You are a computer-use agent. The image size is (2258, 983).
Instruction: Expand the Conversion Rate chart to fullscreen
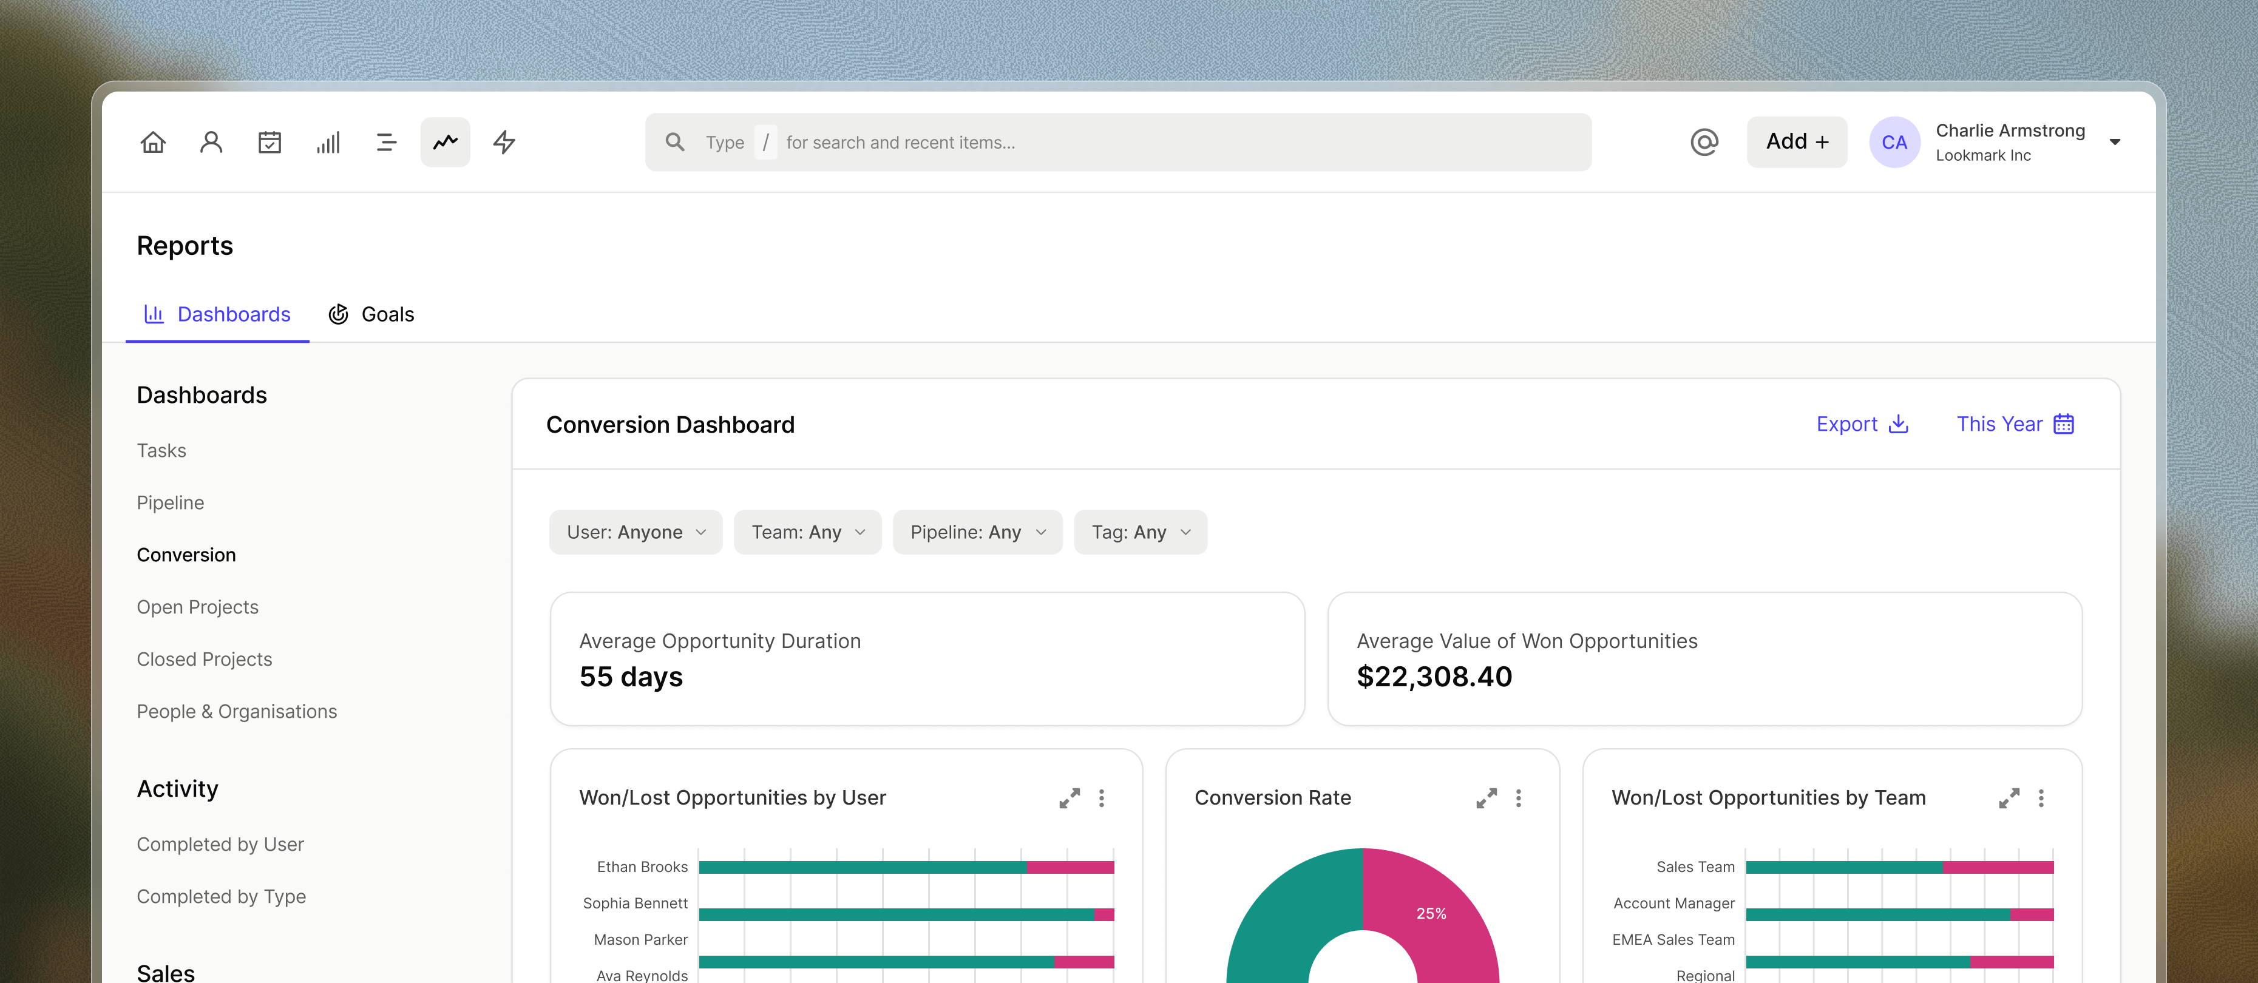pos(1486,798)
